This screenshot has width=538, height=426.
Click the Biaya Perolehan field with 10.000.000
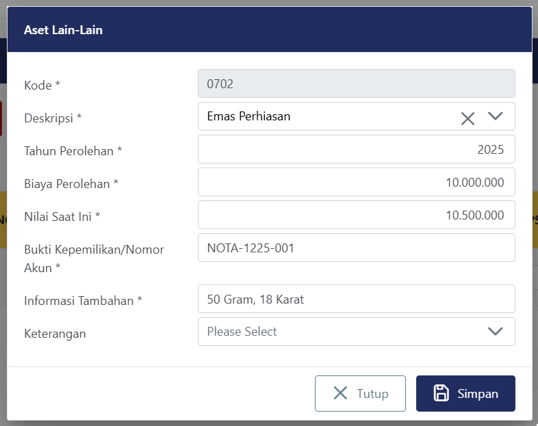(x=356, y=182)
